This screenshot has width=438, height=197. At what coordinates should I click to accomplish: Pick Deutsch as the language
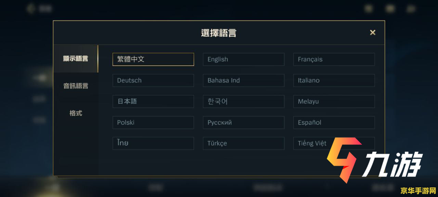(153, 80)
